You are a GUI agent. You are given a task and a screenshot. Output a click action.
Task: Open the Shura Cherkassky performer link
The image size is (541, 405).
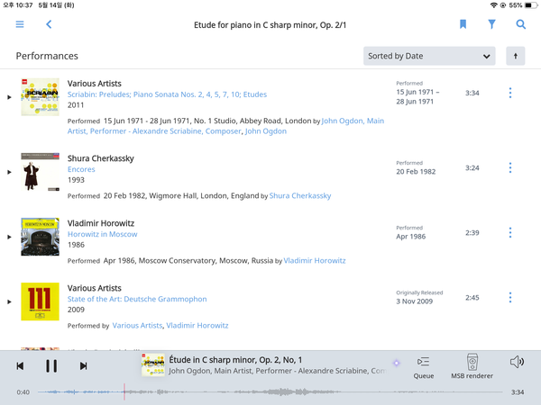coord(300,195)
